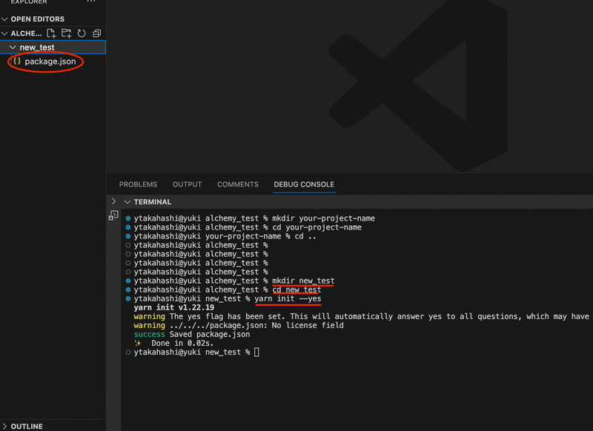Click the Refresh Explorer icon

coord(82,33)
